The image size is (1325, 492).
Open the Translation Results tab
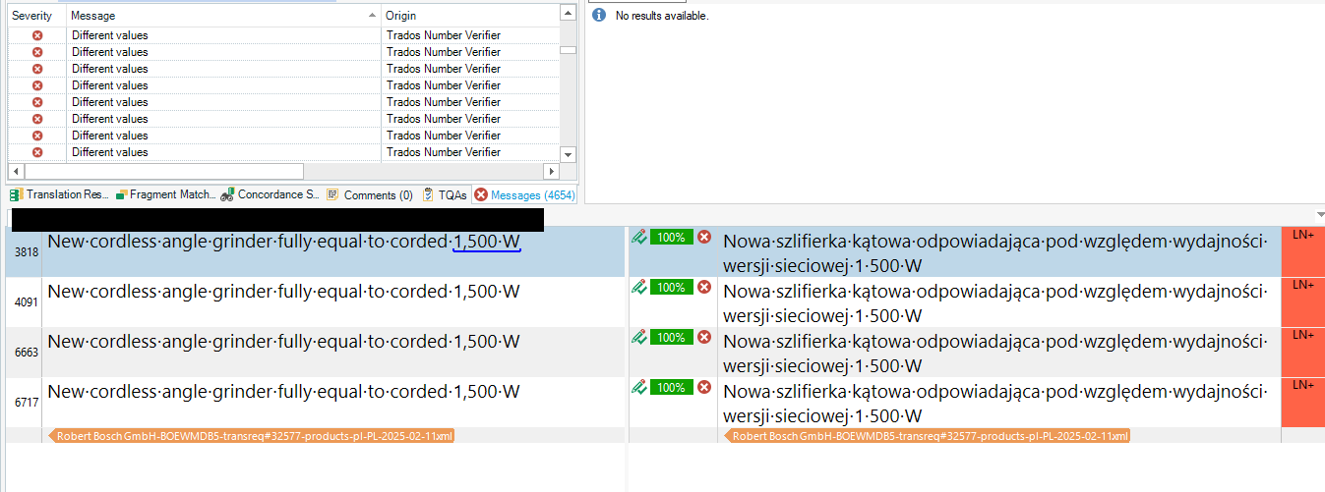click(x=59, y=194)
